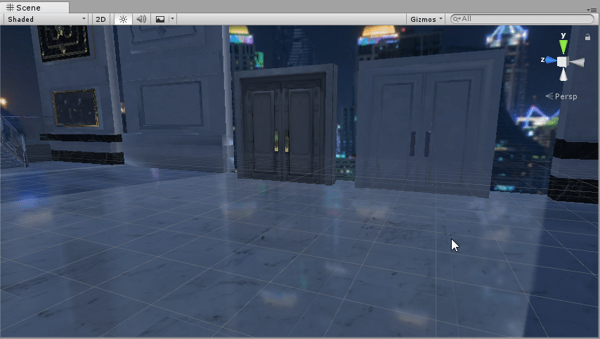Open the effects dropdown arrow
The height and width of the screenshot is (339, 600).
(172, 19)
